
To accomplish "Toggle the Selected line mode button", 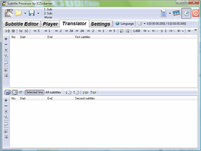I will (x=35, y=92).
